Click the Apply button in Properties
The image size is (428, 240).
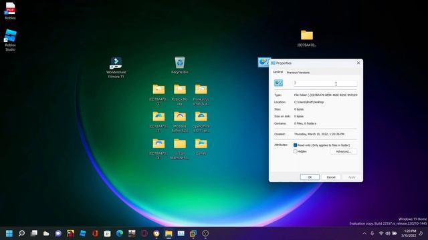(x=352, y=177)
